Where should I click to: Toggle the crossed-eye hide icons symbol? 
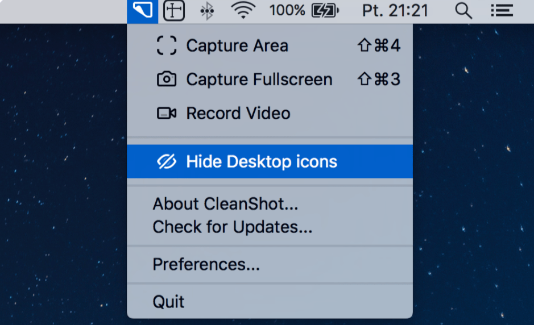pos(167,161)
